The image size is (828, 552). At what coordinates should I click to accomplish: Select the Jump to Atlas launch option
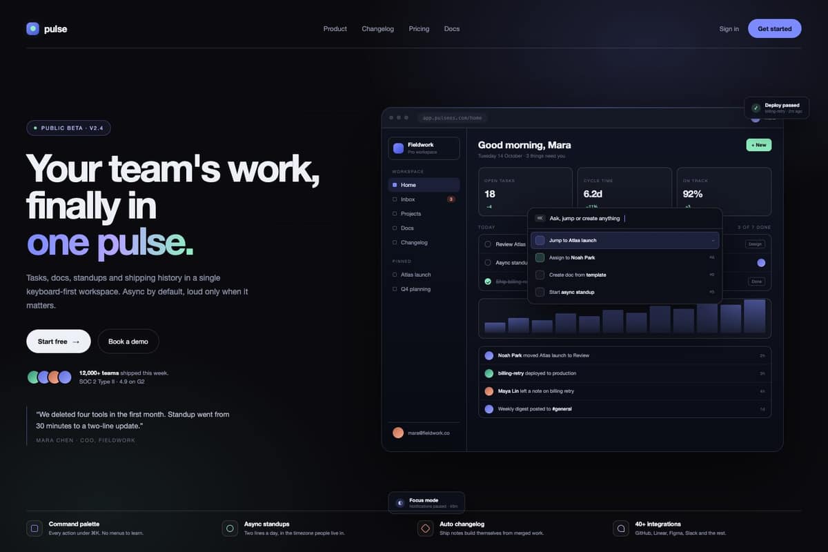coord(625,240)
